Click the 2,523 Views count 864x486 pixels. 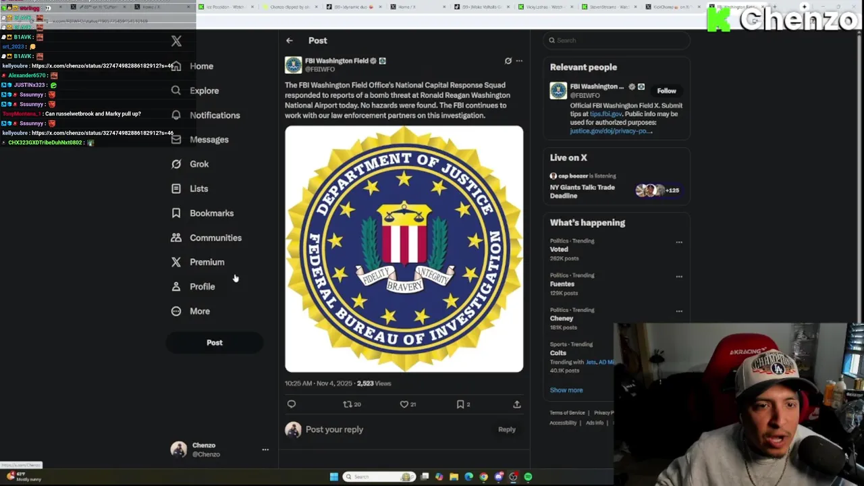[x=374, y=383]
